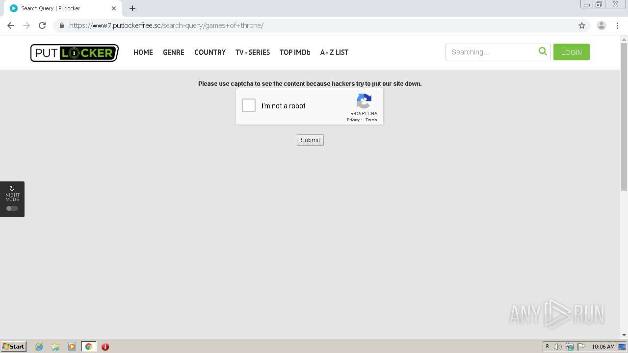Click the Submit button
The width and height of the screenshot is (628, 353).
coord(310,140)
